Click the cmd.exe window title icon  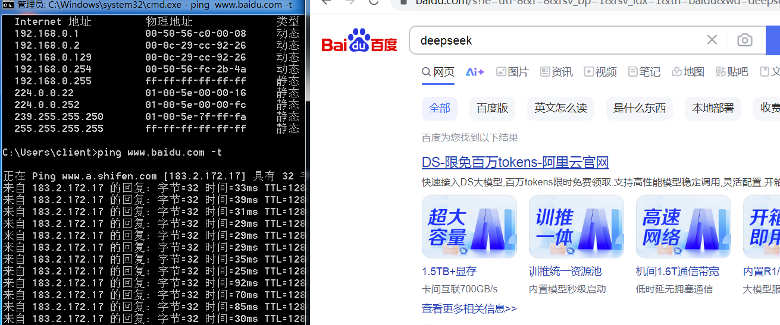tap(8, 5)
